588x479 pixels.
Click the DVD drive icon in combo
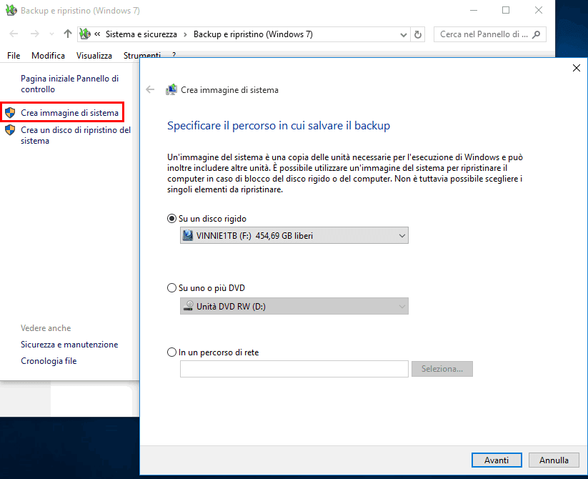click(188, 306)
